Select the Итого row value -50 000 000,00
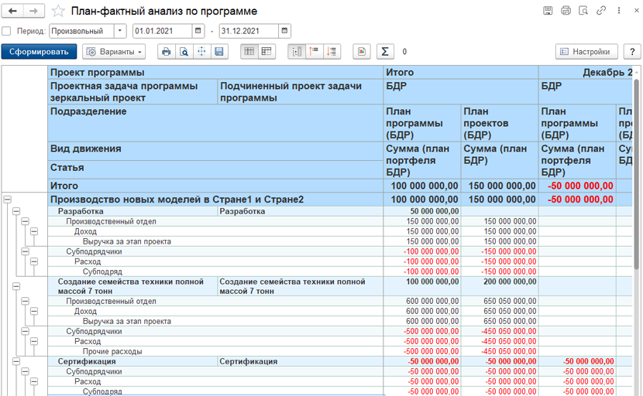The image size is (643, 396). 577,186
